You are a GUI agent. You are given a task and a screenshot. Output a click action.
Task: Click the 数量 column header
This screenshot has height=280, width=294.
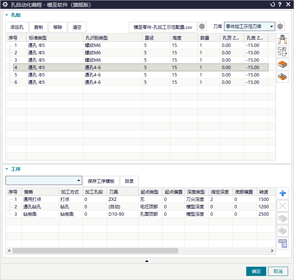(x=209, y=38)
